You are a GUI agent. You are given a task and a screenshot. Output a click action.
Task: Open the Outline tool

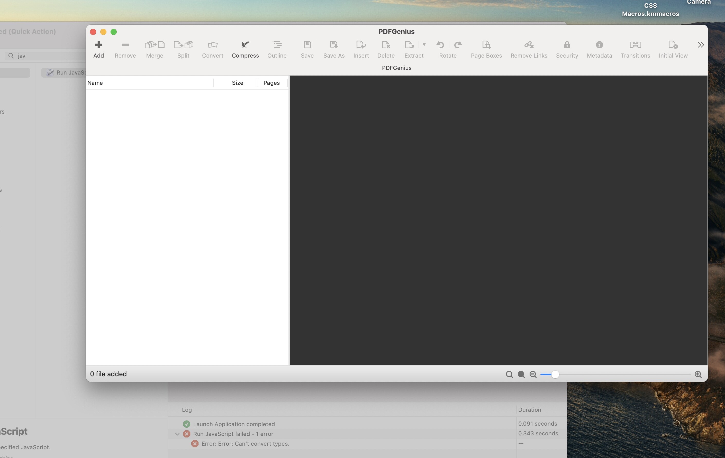tap(277, 45)
